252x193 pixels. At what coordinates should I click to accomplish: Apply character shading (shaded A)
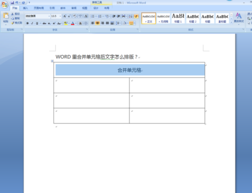click(x=80, y=23)
